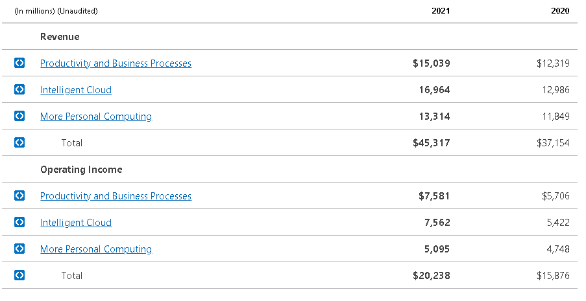This screenshot has height=301, width=586.
Task: Open Productivity and Business Processes link under Operating Income
Action: coord(116,196)
